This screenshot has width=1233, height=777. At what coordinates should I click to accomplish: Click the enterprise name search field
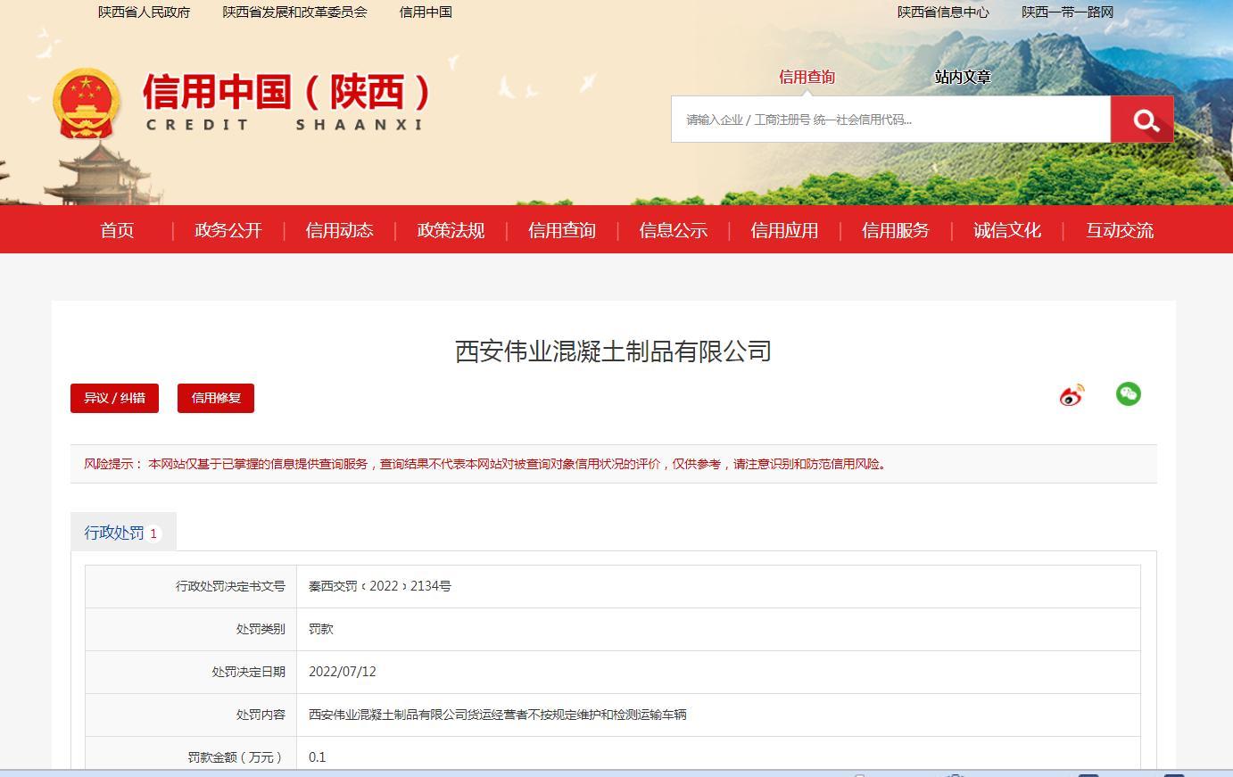pyautogui.click(x=890, y=120)
